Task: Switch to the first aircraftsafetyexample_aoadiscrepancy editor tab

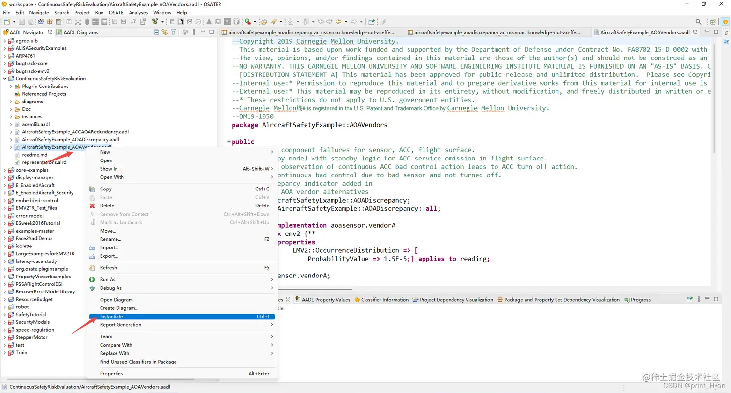Action: pyautogui.click(x=308, y=32)
